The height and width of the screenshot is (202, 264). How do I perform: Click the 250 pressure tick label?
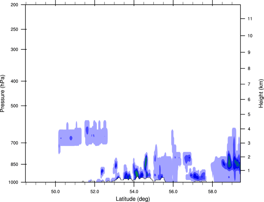[14, 29]
